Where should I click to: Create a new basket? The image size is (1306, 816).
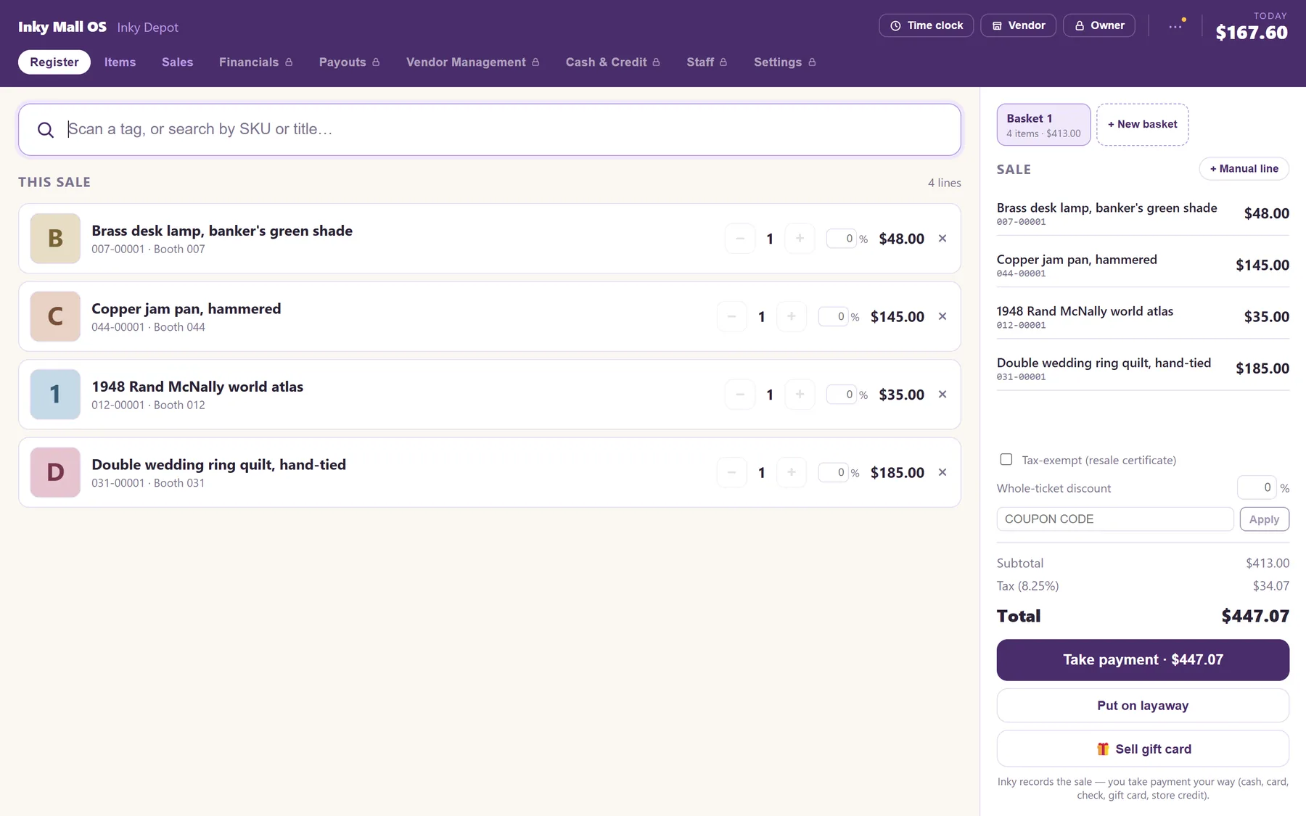coord(1143,125)
